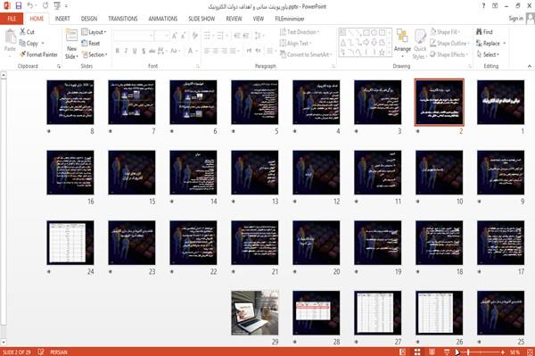This screenshot has height=356, width=535.
Task: Switch to Normal view icon
Action: pyautogui.click(x=402, y=352)
